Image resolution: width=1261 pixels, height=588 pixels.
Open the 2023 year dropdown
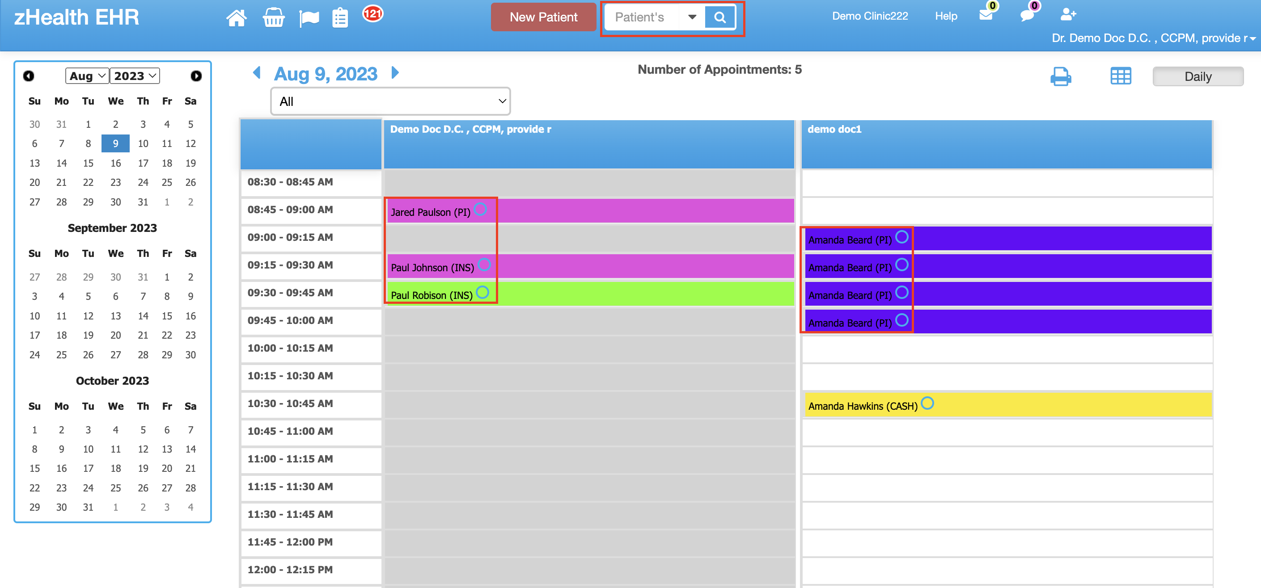pos(135,76)
